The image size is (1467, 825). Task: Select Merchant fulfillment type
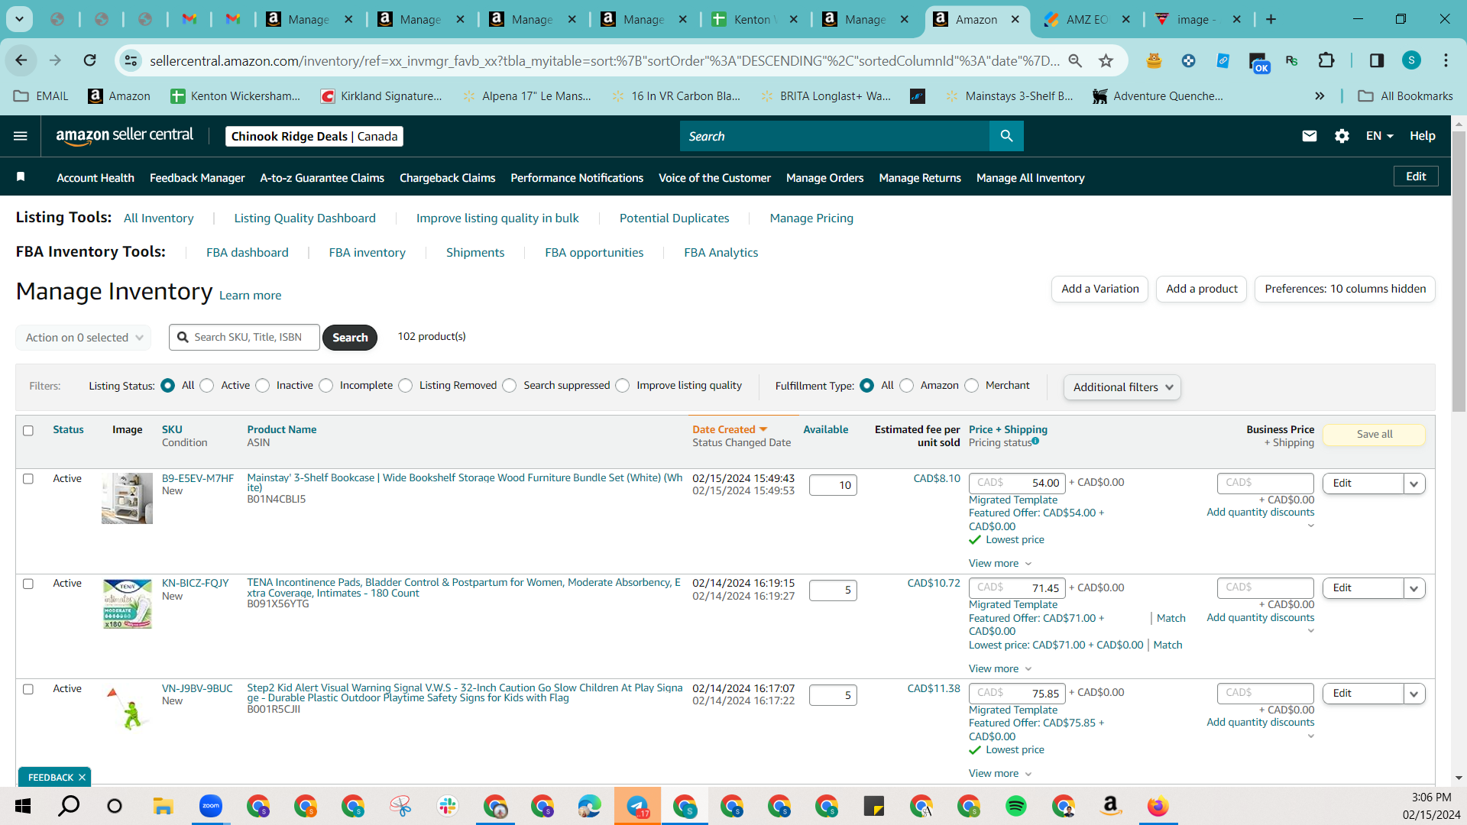point(972,386)
